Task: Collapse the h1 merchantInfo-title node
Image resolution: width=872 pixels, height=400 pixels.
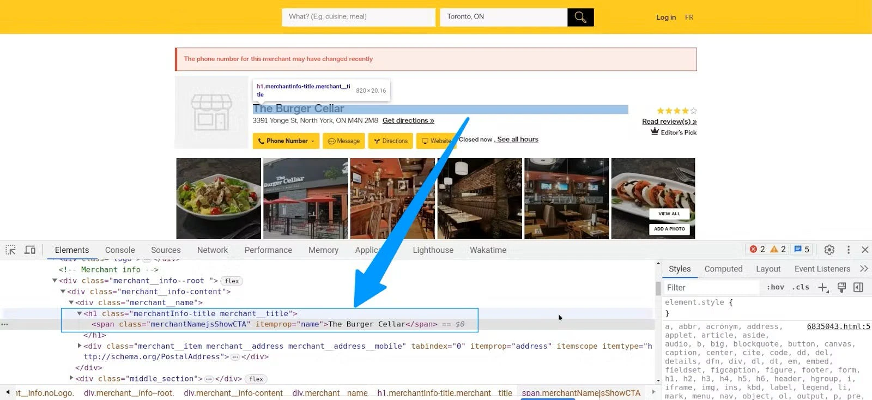Action: (79, 313)
